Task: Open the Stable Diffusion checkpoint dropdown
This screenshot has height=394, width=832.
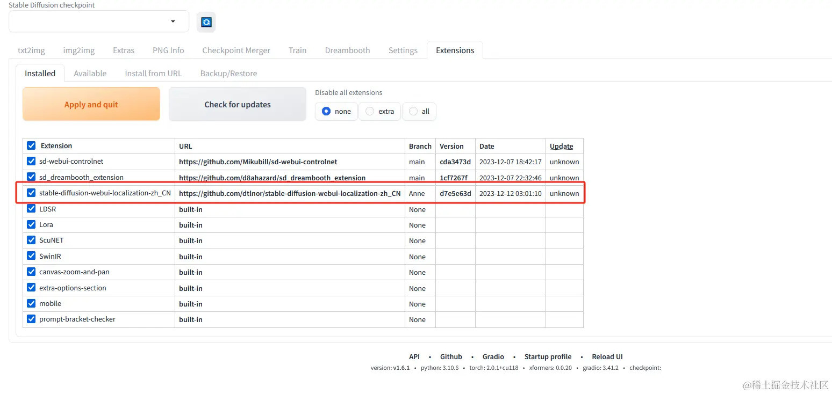Action: point(99,21)
